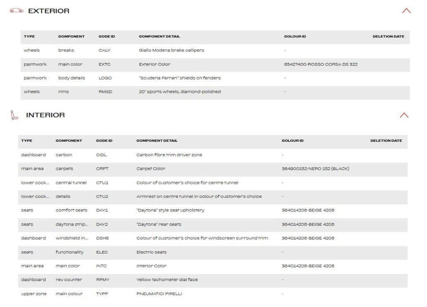This screenshot has height=307, width=427.
Task: Click the Electric seats ELEC row
Action: 213,252
